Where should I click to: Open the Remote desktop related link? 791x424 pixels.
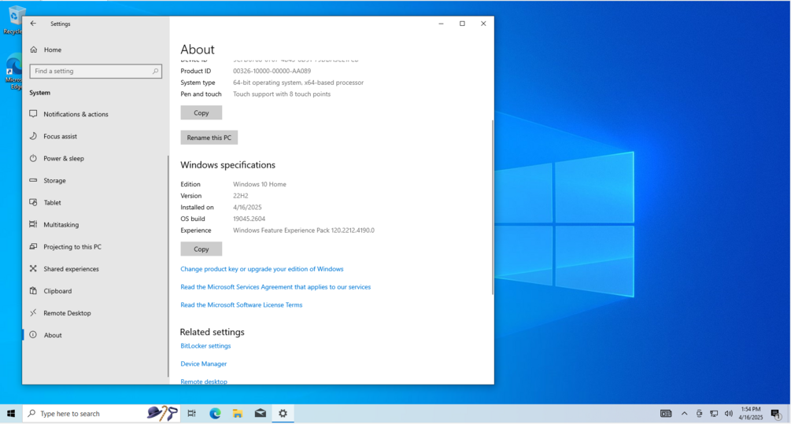pos(204,382)
